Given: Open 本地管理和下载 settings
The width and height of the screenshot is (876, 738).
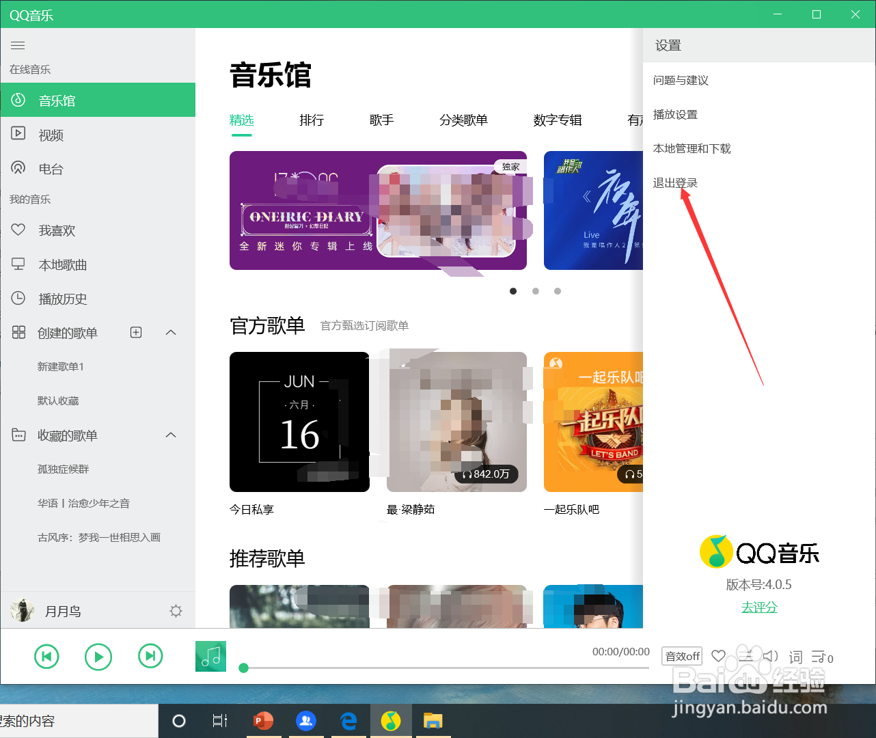Looking at the screenshot, I should pos(692,149).
